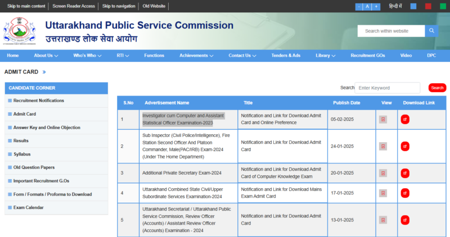Expand the About Us dropdown menu
Image resolution: width=450 pixels, height=237 pixels.
click(x=46, y=56)
